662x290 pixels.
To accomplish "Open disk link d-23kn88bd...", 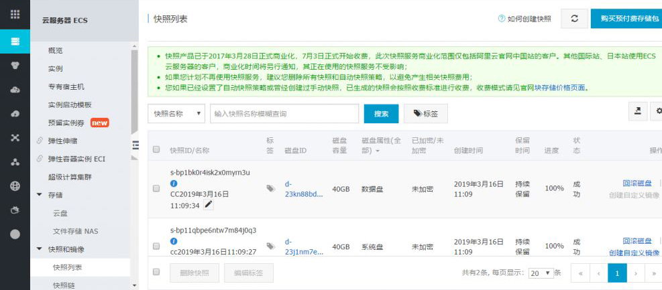I will [304, 190].
